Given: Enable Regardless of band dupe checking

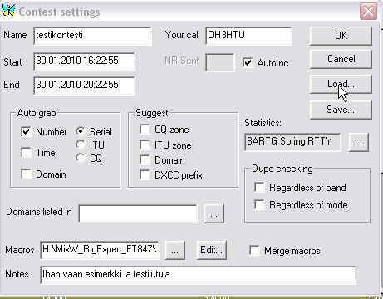Looking at the screenshot, I should (259, 187).
